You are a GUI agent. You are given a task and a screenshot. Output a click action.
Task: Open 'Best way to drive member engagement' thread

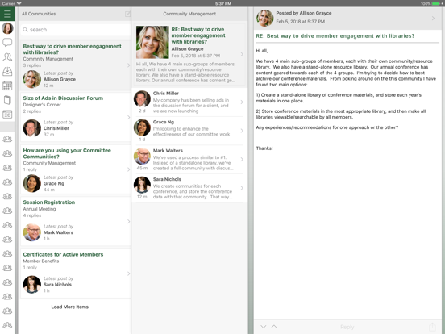coord(76,65)
